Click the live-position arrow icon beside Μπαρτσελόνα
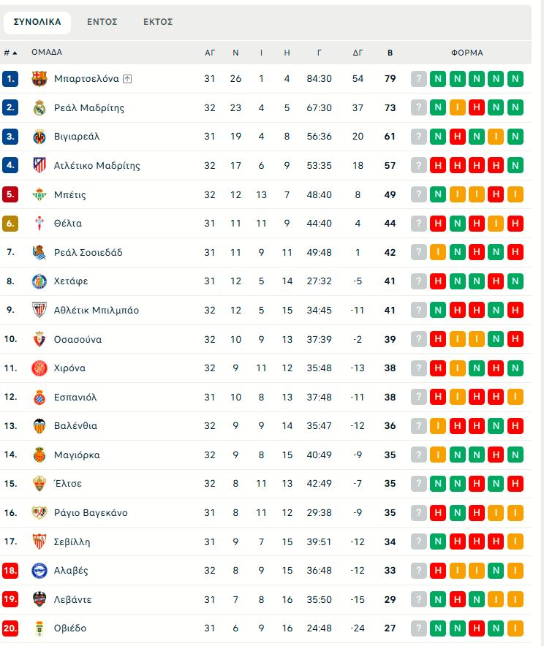 (x=127, y=79)
